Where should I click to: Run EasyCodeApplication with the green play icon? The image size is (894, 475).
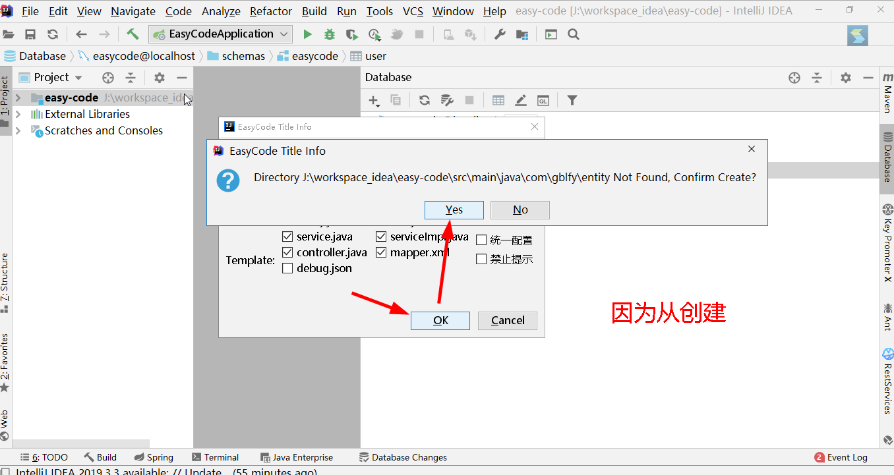coord(307,34)
